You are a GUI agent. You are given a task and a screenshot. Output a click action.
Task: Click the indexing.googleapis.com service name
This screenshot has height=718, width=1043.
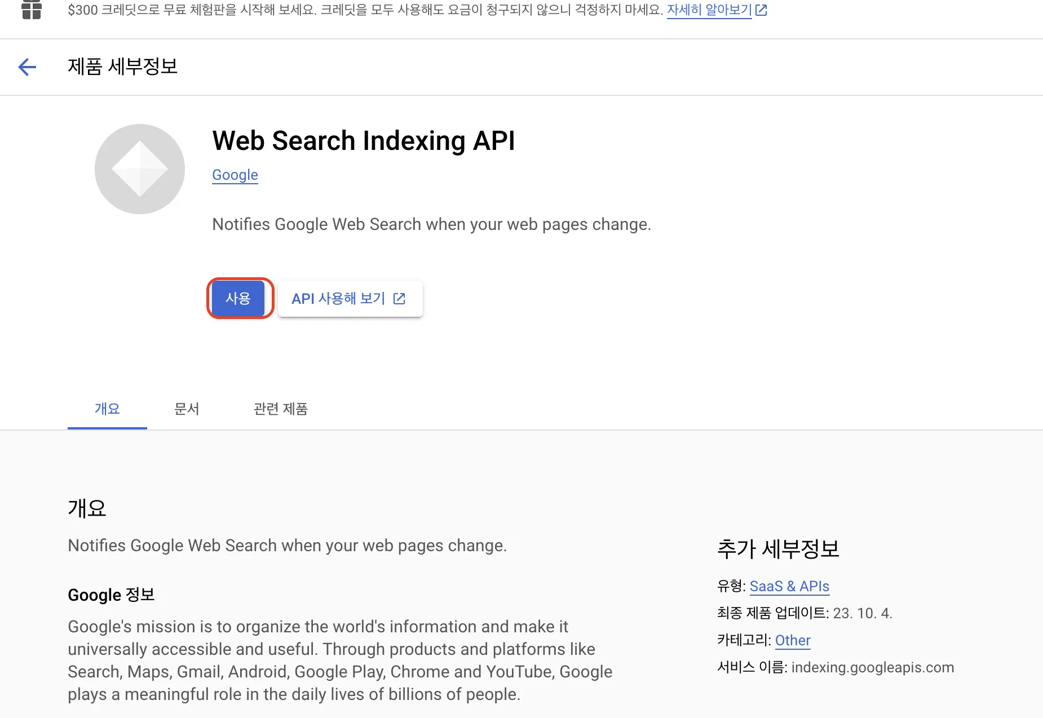point(873,667)
